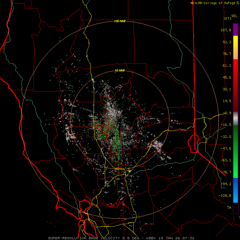
Task: Click the green segment of the color bar
Action: 235,151
